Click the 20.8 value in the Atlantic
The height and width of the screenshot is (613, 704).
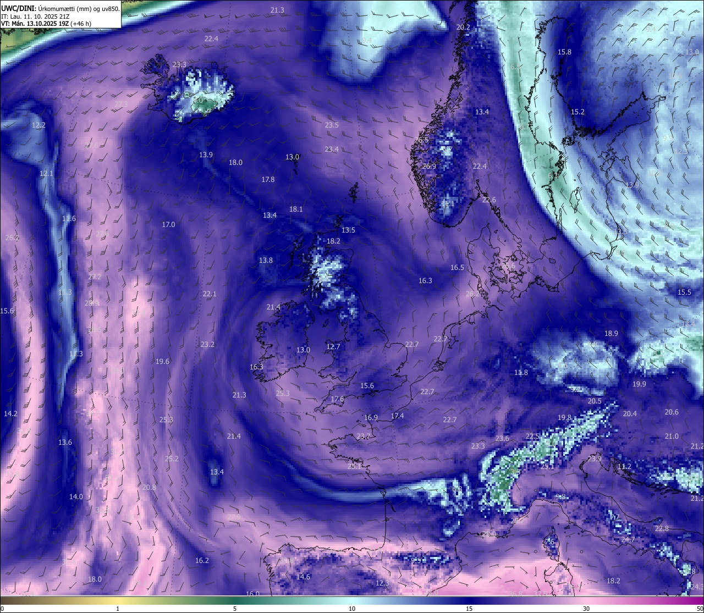[149, 488]
